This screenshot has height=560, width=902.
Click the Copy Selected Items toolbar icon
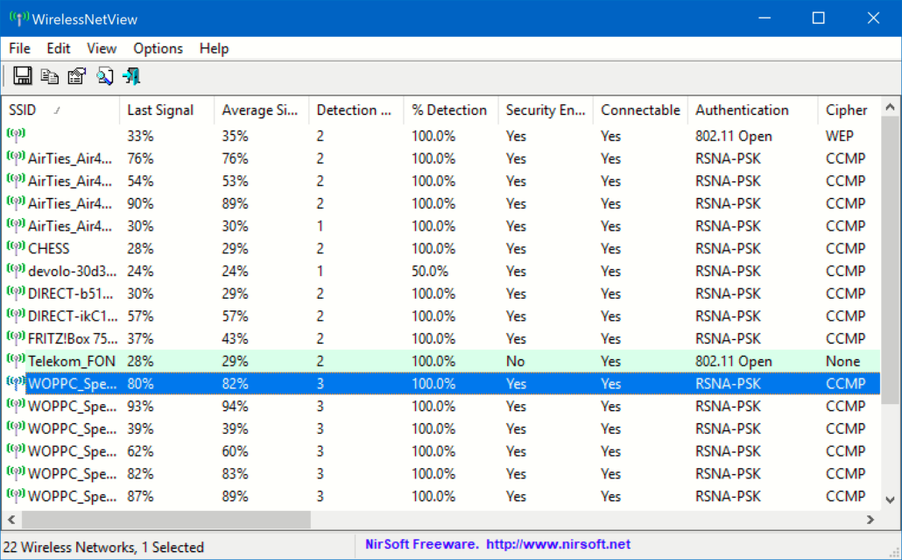tap(50, 76)
